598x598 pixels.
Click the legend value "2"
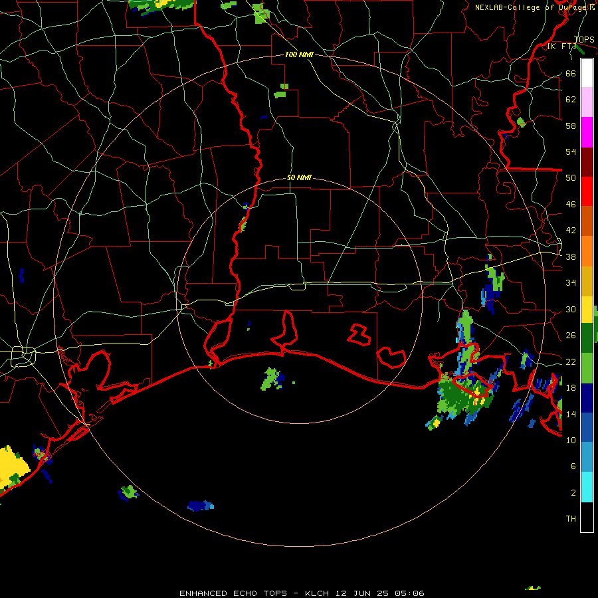pyautogui.click(x=573, y=493)
